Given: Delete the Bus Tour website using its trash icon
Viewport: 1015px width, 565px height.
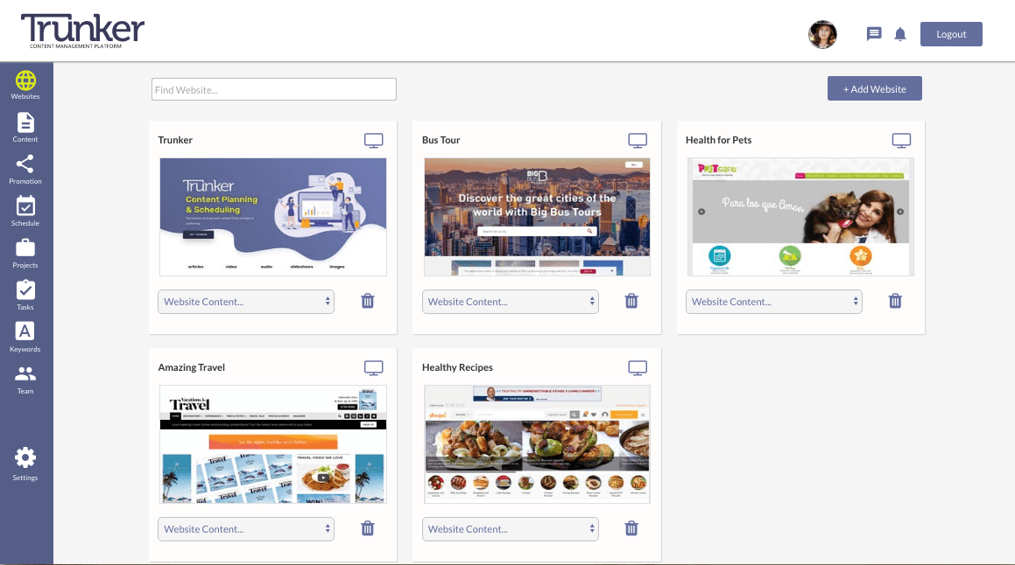Looking at the screenshot, I should [631, 301].
